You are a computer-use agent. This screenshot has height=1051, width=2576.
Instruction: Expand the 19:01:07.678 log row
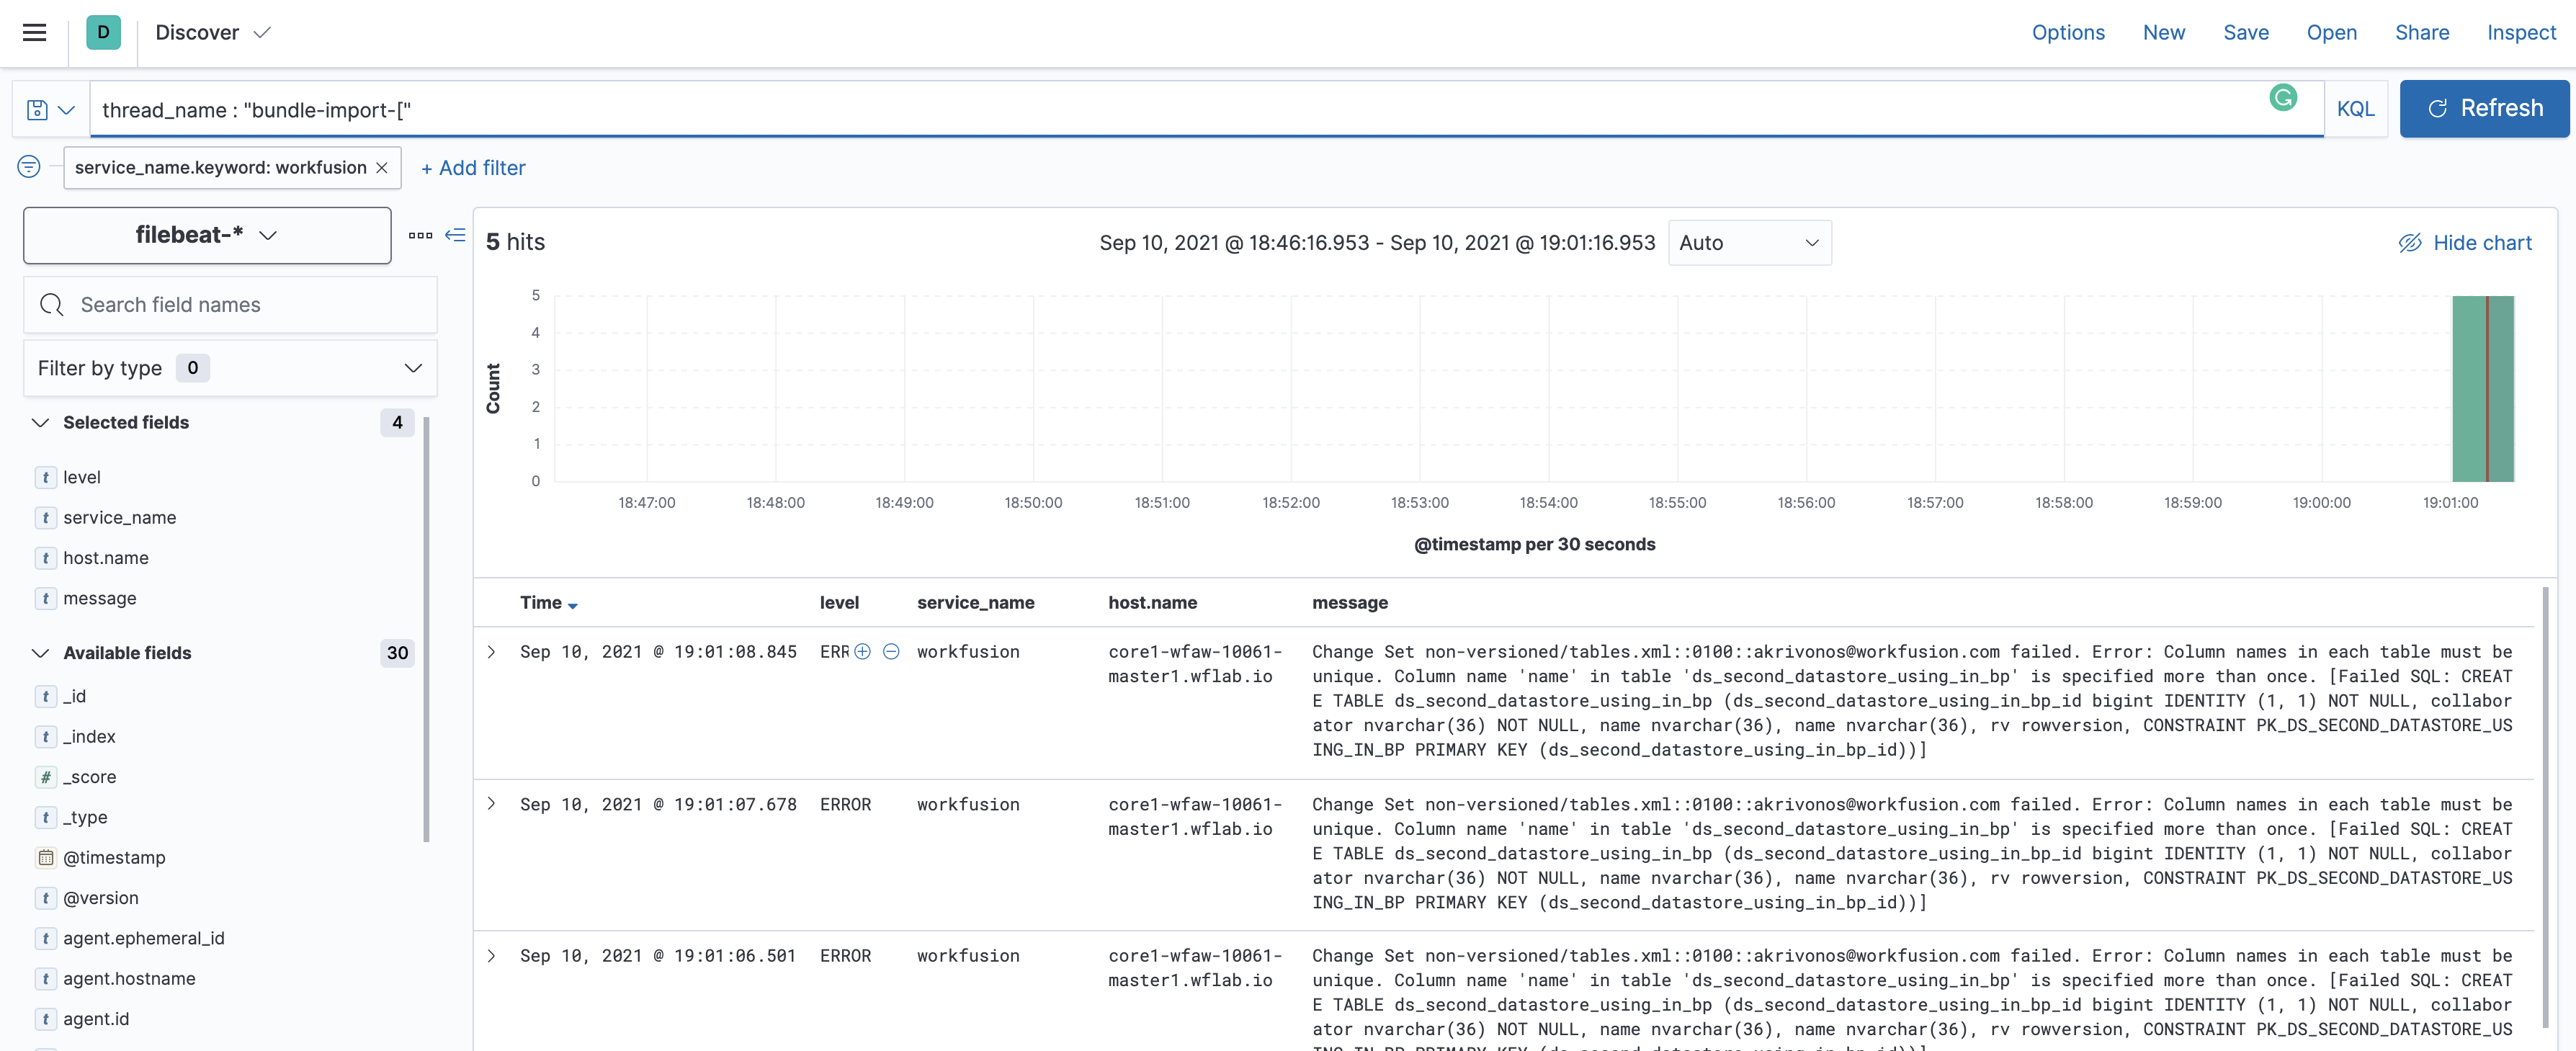tap(491, 804)
